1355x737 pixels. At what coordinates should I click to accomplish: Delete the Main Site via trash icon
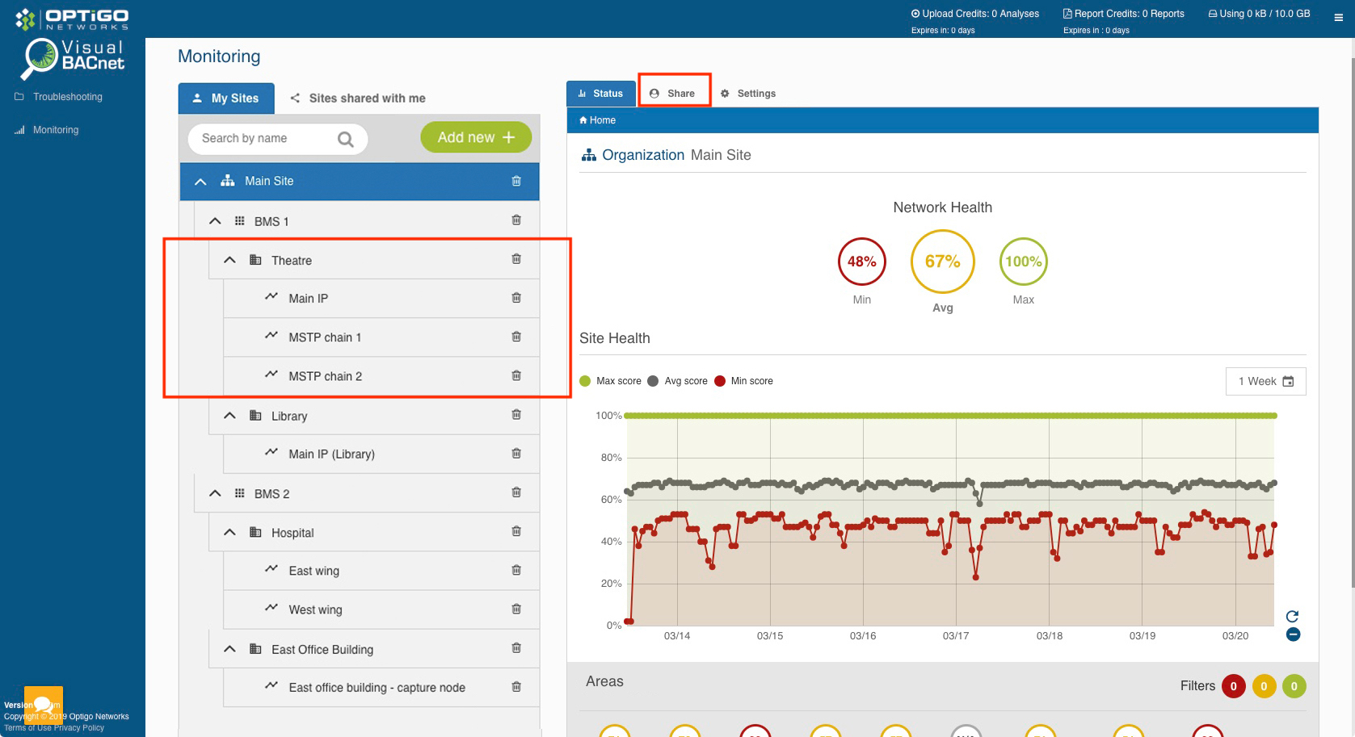[516, 181]
